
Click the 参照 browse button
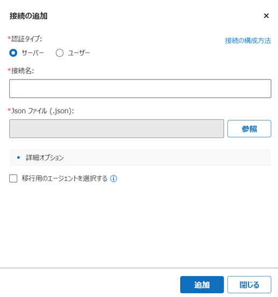click(249, 128)
